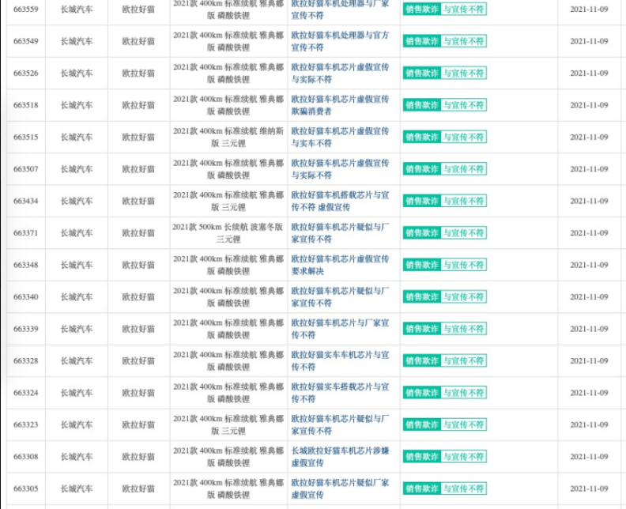
Task: Open the complaint title link for row 663507
Action: (x=340, y=169)
